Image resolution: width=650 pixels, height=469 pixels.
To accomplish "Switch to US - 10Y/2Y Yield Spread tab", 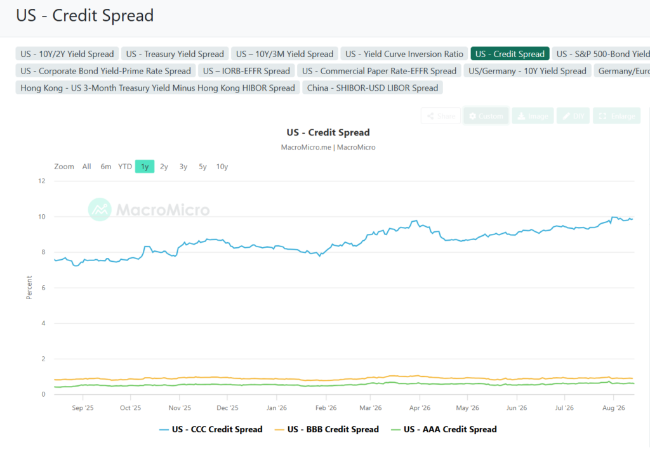I will coord(67,54).
